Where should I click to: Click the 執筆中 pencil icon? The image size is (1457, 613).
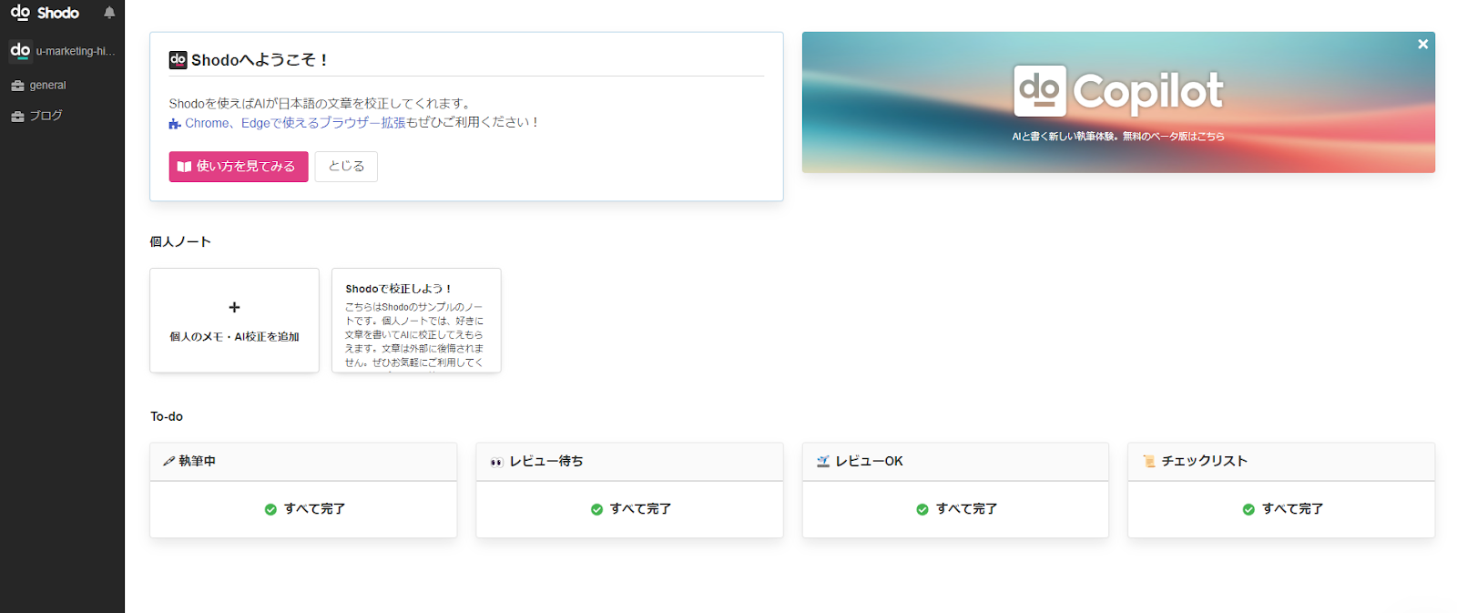tap(168, 462)
